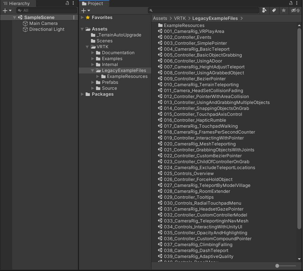Select the Scenes folder in tree
303x271 pixels.
[x=102, y=41]
